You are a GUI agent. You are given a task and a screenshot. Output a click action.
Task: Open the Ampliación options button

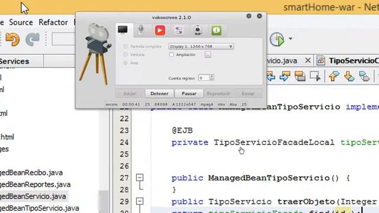pyautogui.click(x=208, y=55)
